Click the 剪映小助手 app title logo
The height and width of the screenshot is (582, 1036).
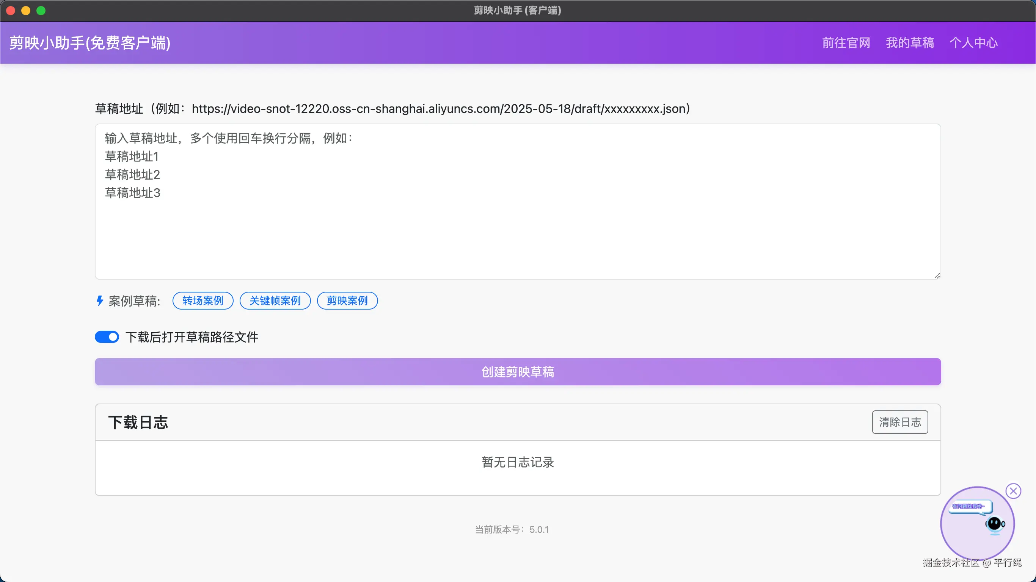click(90, 42)
